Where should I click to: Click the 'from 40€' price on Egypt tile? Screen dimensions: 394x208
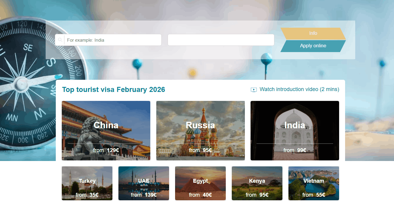(200, 195)
